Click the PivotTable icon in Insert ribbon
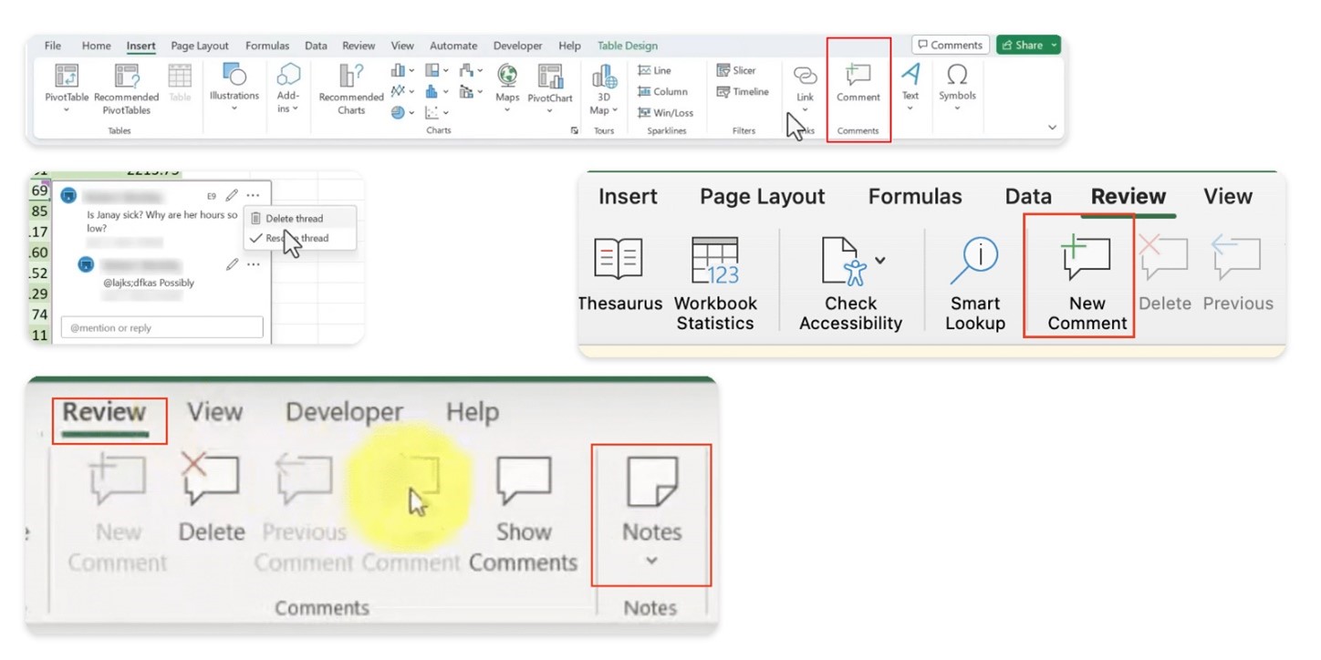 coord(66,77)
